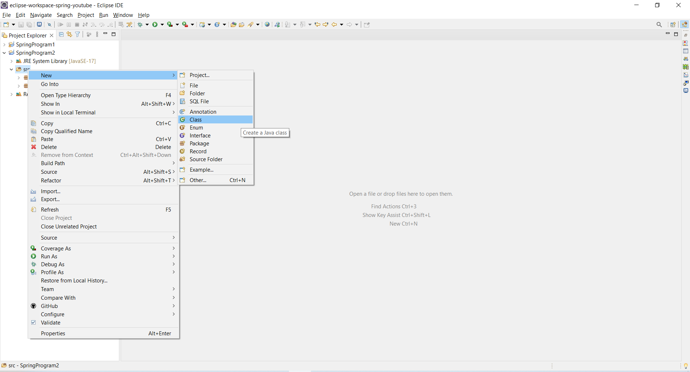
Task: Open the Back history dropdown arrow
Action: coord(341,24)
